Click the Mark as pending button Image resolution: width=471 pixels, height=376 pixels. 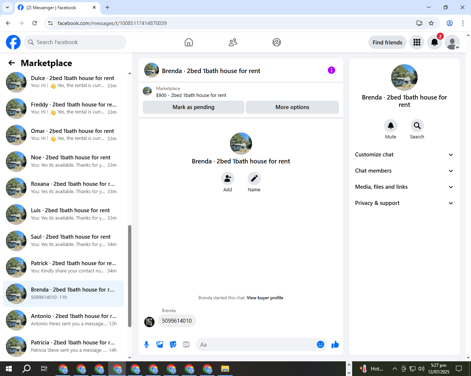coord(194,107)
